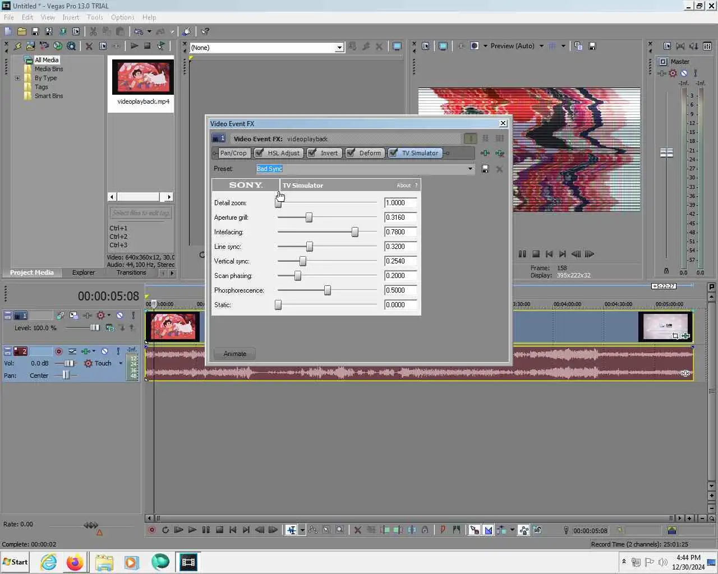Toggle the Invert effect checkbox
This screenshot has height=574, width=718.
point(312,152)
